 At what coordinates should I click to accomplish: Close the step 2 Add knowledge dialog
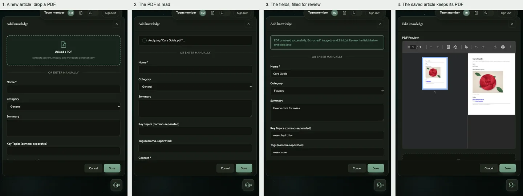pos(248,24)
